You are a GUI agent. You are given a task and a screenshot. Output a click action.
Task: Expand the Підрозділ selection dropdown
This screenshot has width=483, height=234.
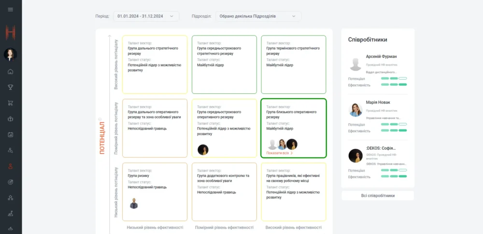(x=258, y=16)
